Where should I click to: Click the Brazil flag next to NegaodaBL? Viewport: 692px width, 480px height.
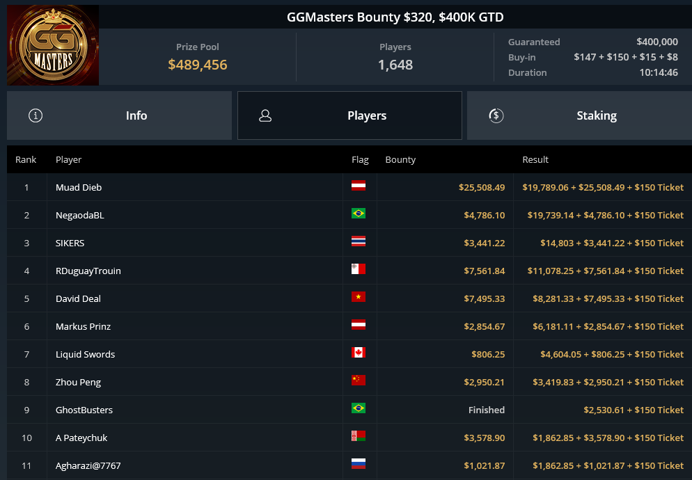pos(359,215)
